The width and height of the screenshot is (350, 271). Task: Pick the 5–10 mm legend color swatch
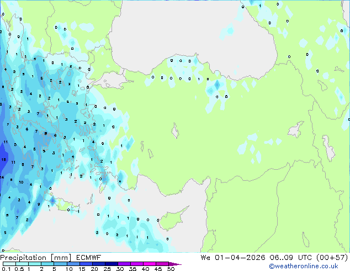(60, 264)
